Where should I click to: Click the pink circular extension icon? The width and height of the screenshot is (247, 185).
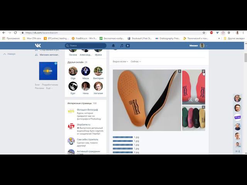coord(223,33)
